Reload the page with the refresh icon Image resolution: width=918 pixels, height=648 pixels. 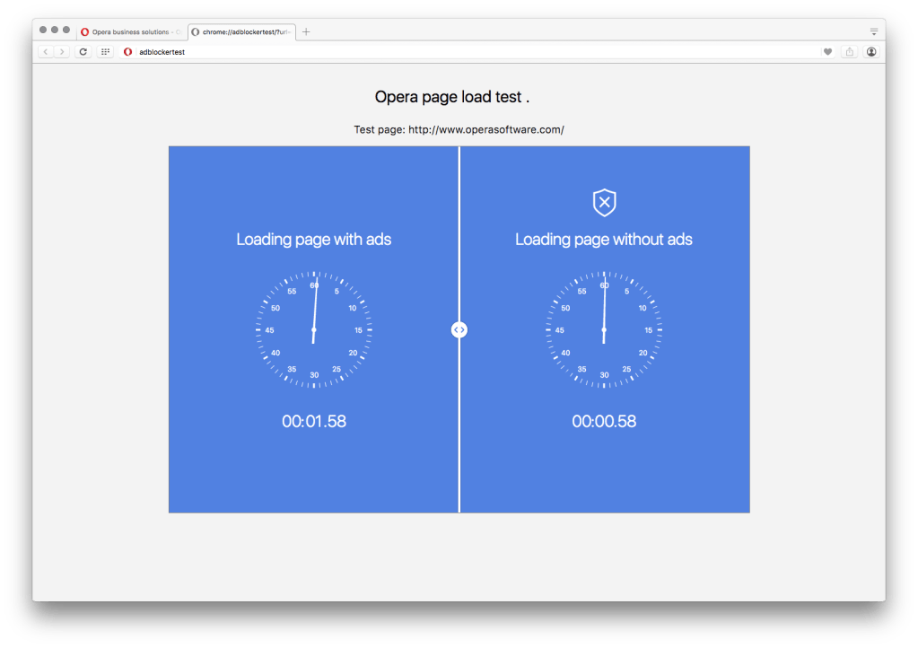click(x=83, y=51)
